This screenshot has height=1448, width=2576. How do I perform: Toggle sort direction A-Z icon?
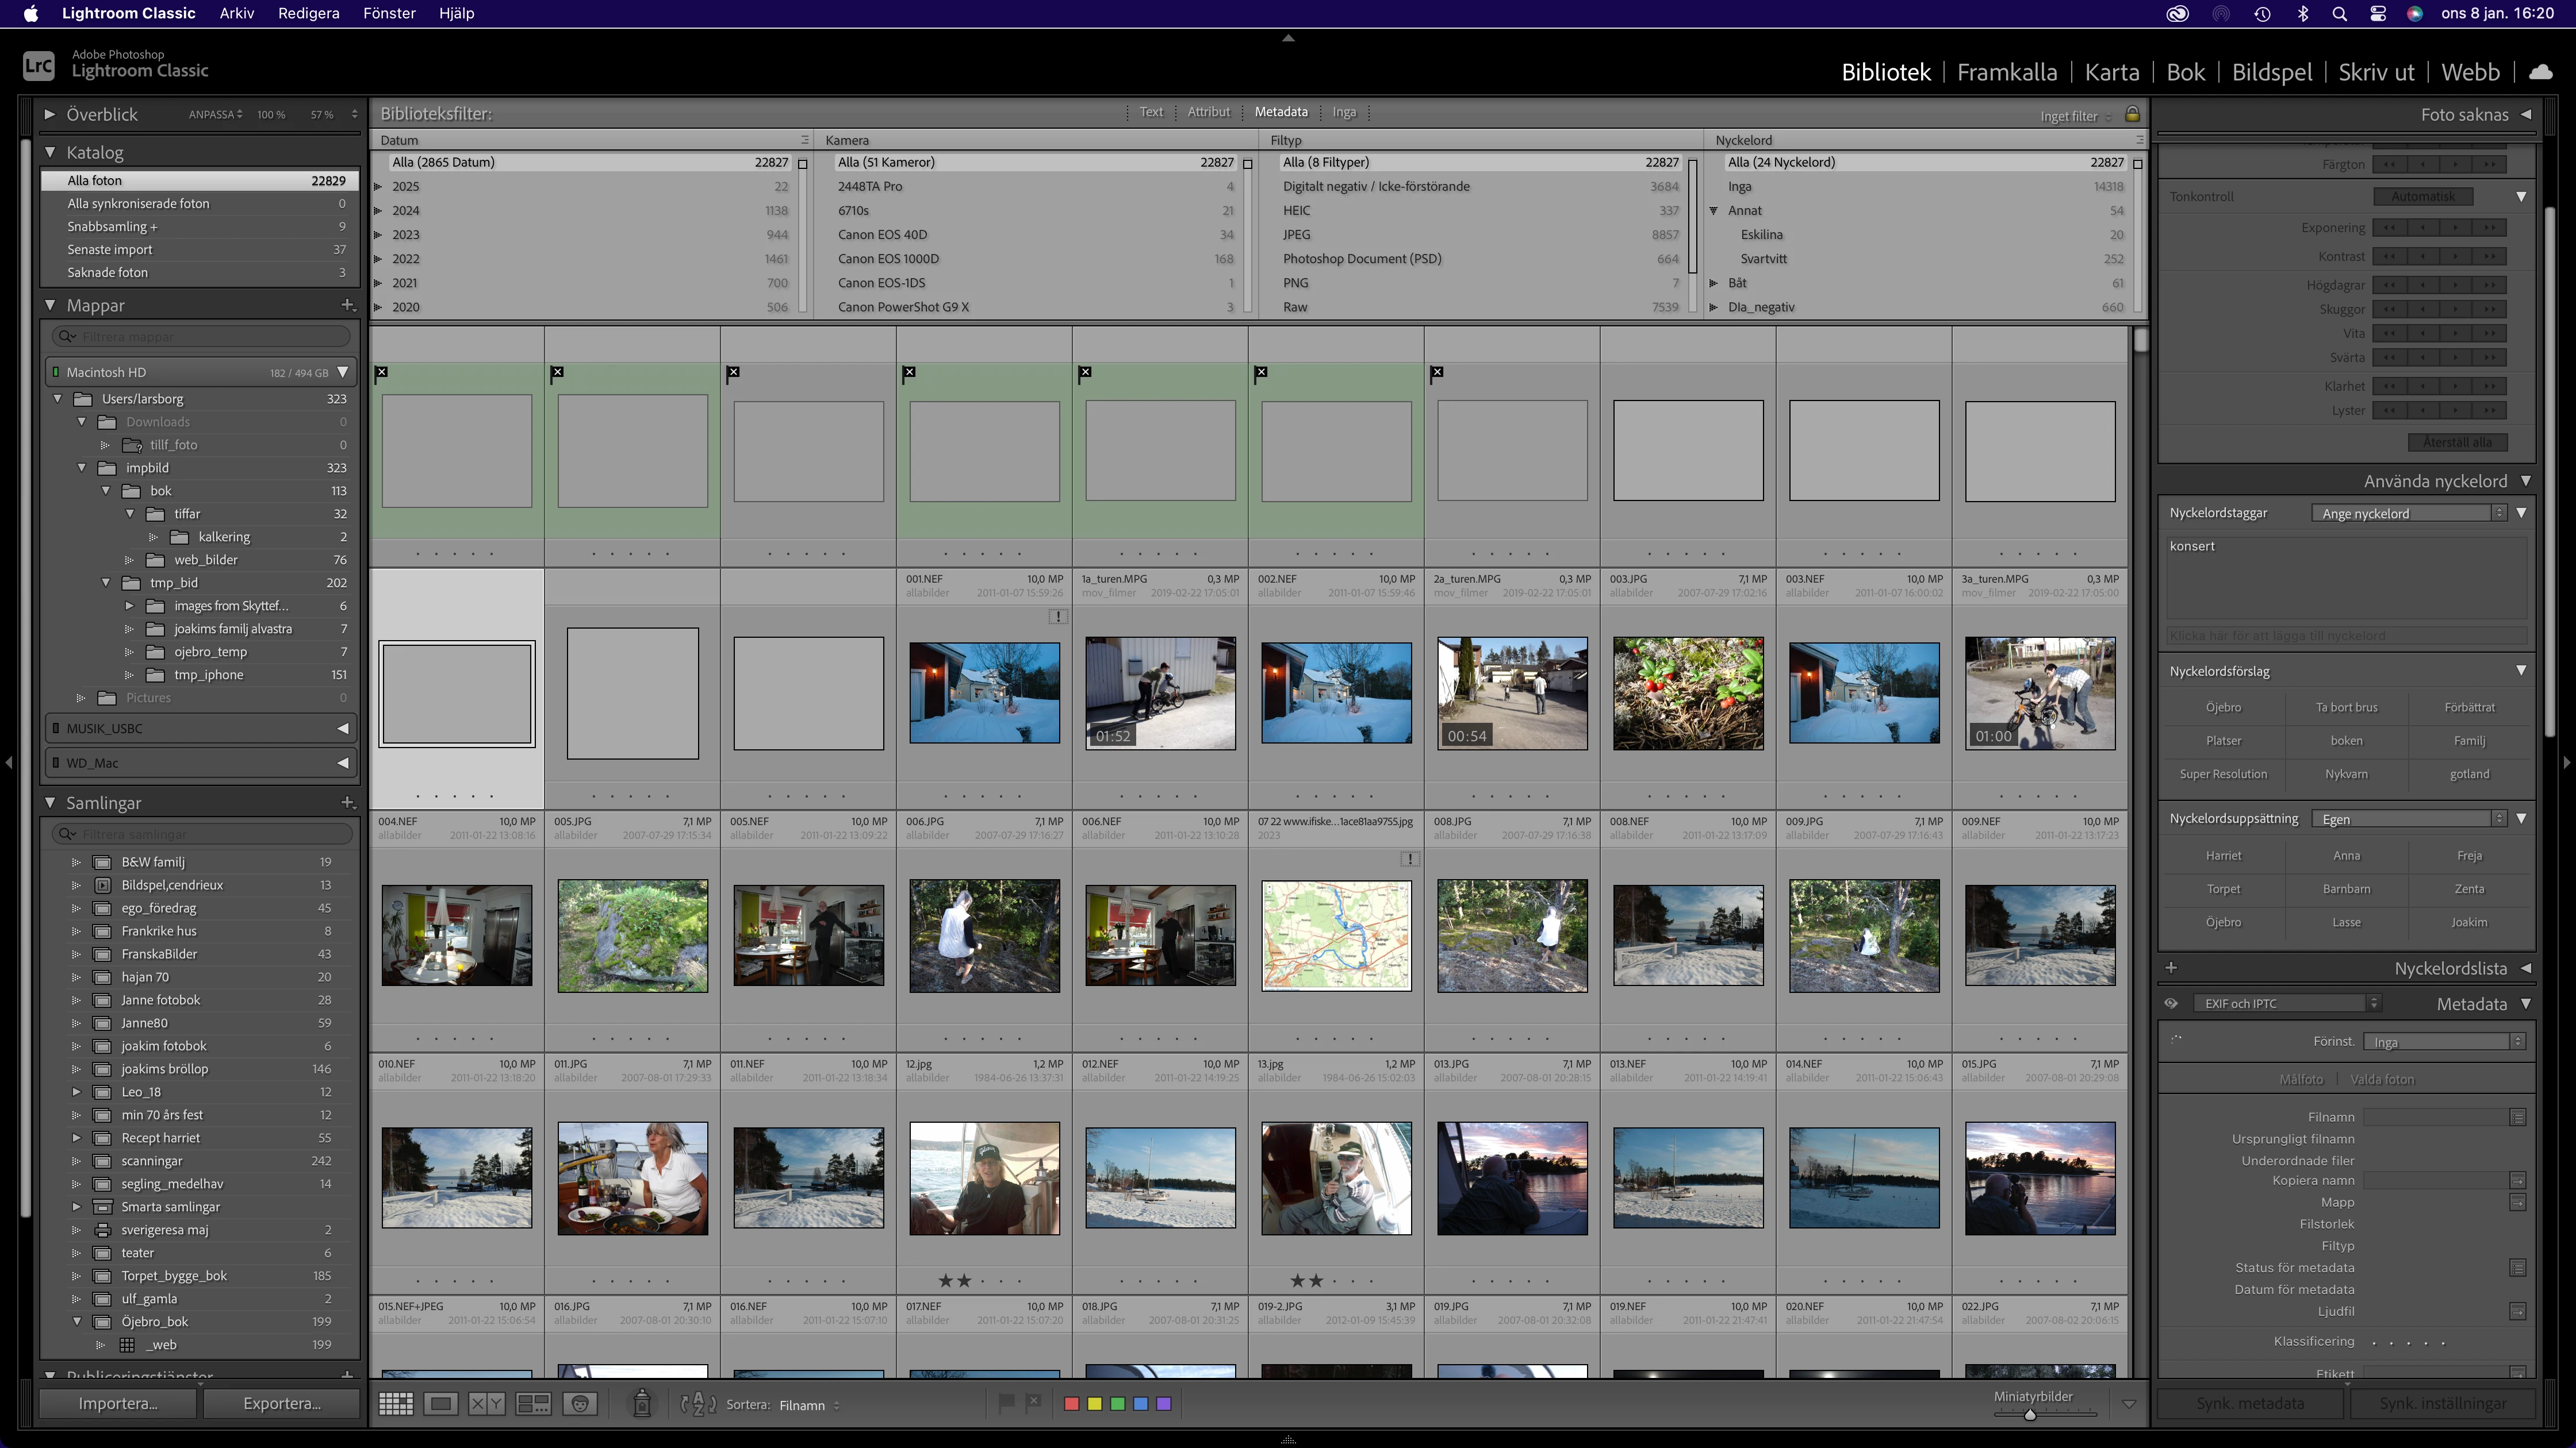click(698, 1404)
